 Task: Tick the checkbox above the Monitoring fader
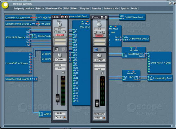click(102, 73)
